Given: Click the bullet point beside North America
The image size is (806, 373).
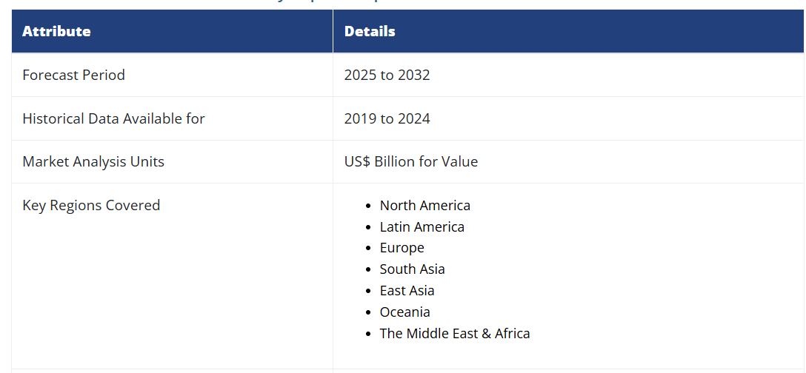Looking at the screenshot, I should pos(369,206).
